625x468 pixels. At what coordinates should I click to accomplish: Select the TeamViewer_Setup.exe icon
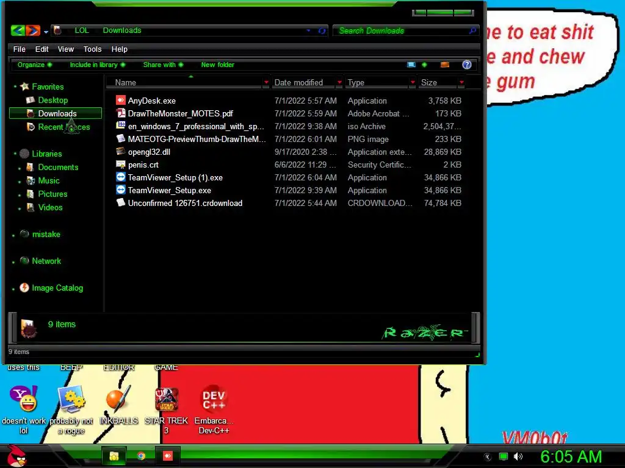tap(121, 190)
